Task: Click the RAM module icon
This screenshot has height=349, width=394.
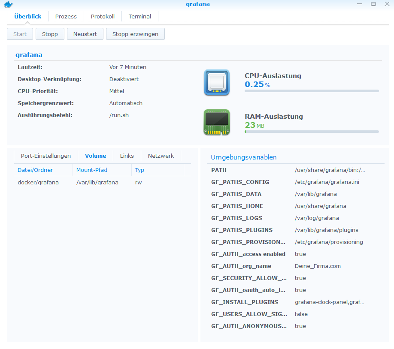Action: (217, 122)
